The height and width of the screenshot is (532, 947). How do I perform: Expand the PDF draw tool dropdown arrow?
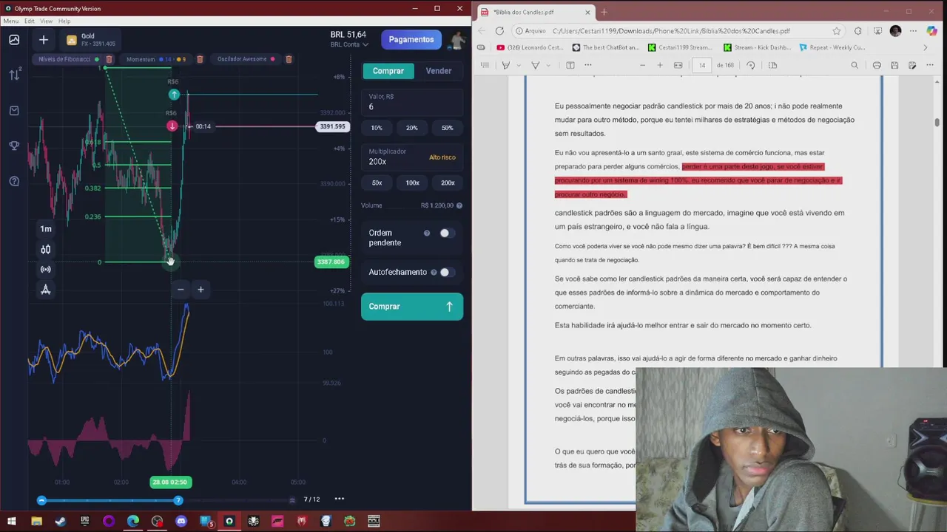[547, 65]
